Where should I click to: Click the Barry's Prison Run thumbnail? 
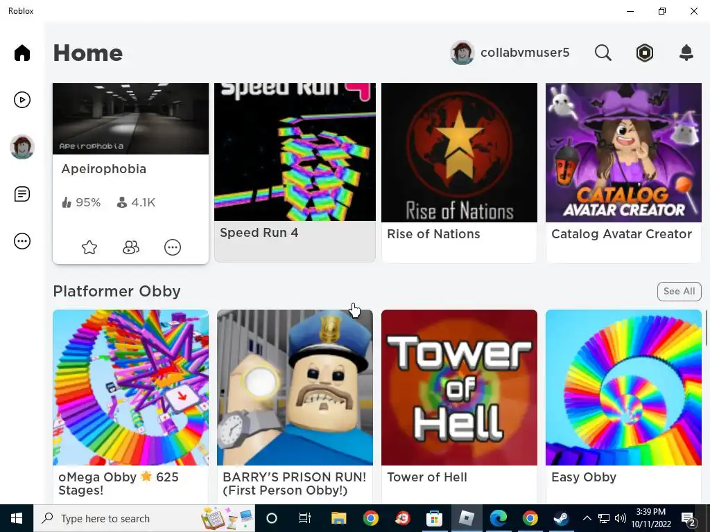pyautogui.click(x=295, y=387)
